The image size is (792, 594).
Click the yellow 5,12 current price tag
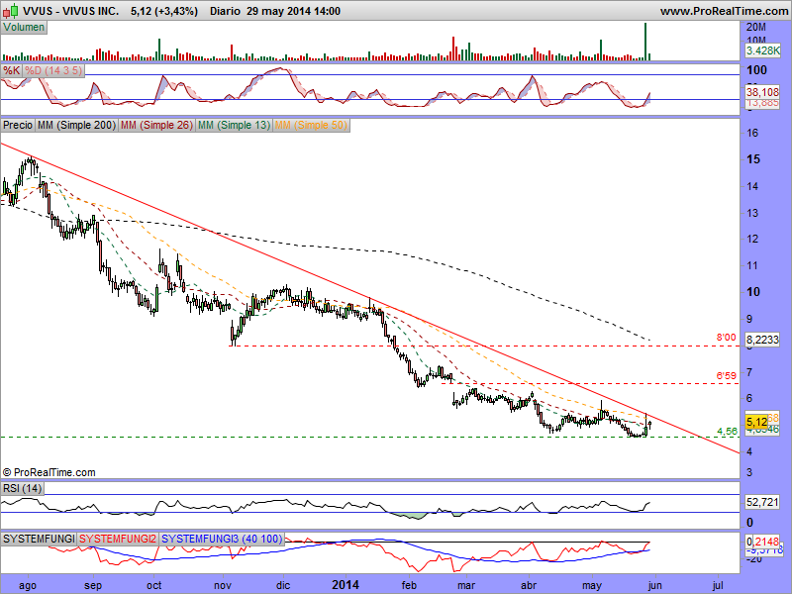[756, 422]
